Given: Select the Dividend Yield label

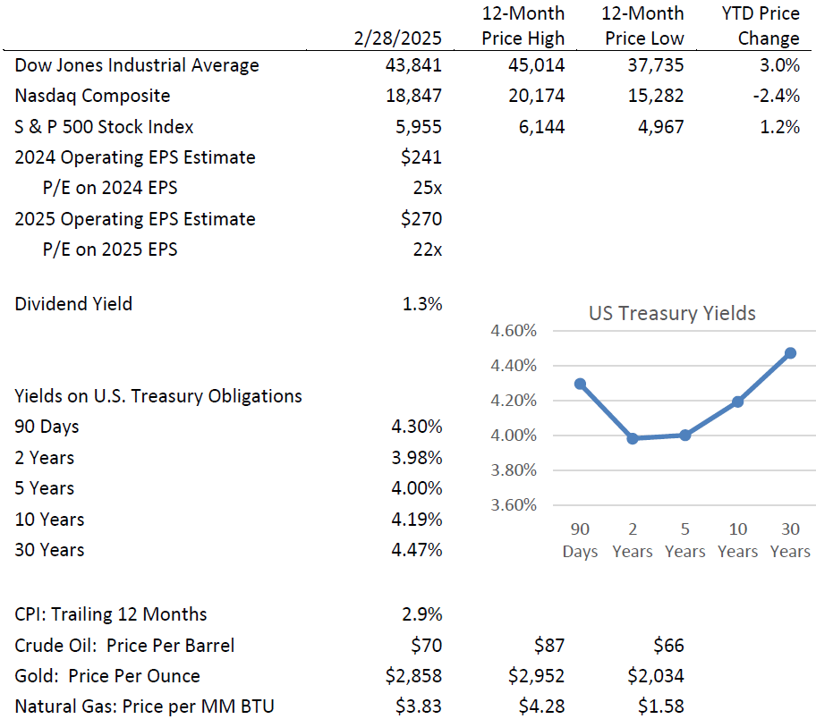Looking at the screenshot, I should click(x=73, y=304).
